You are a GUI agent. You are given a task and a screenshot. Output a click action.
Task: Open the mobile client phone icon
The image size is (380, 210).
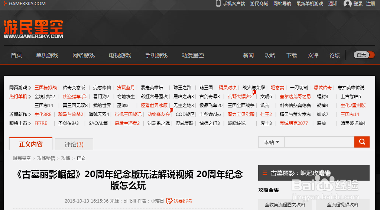click(218, 3)
